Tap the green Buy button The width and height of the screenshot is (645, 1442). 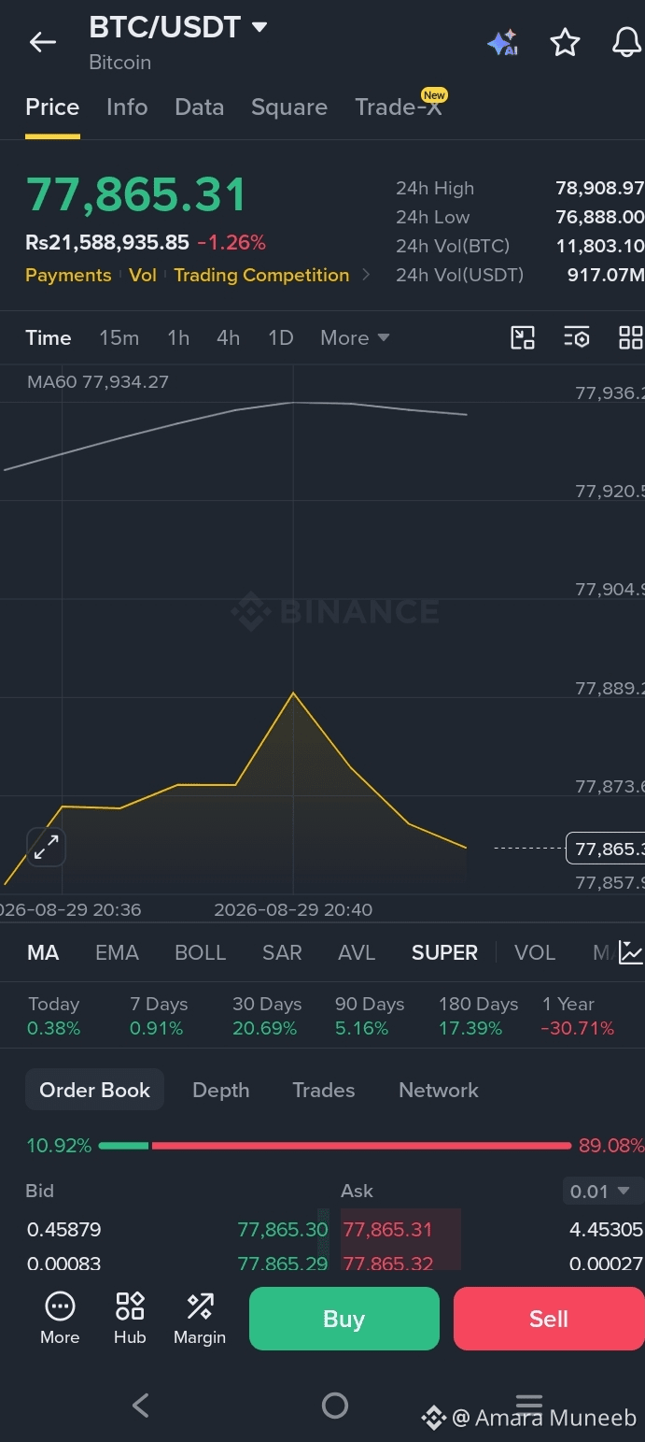click(344, 1319)
